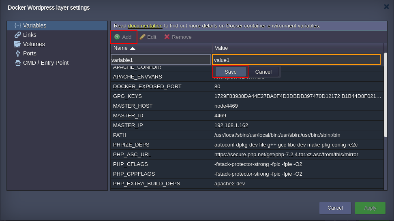
Task: Click the variables list vertical scrollbar
Action: 385,96
